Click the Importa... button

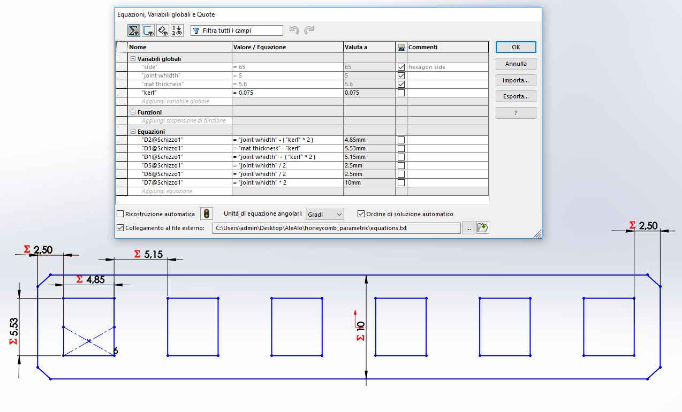[516, 80]
